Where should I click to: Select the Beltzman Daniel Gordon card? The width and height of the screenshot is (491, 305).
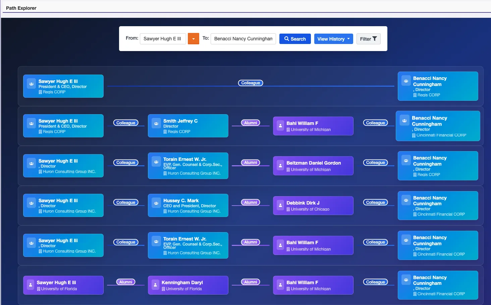coord(313,166)
